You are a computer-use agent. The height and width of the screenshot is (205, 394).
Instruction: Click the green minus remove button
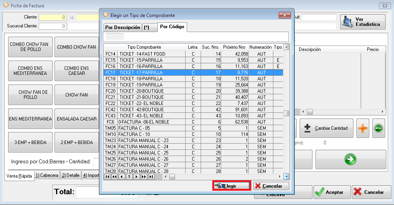pyautogui.click(x=379, y=129)
